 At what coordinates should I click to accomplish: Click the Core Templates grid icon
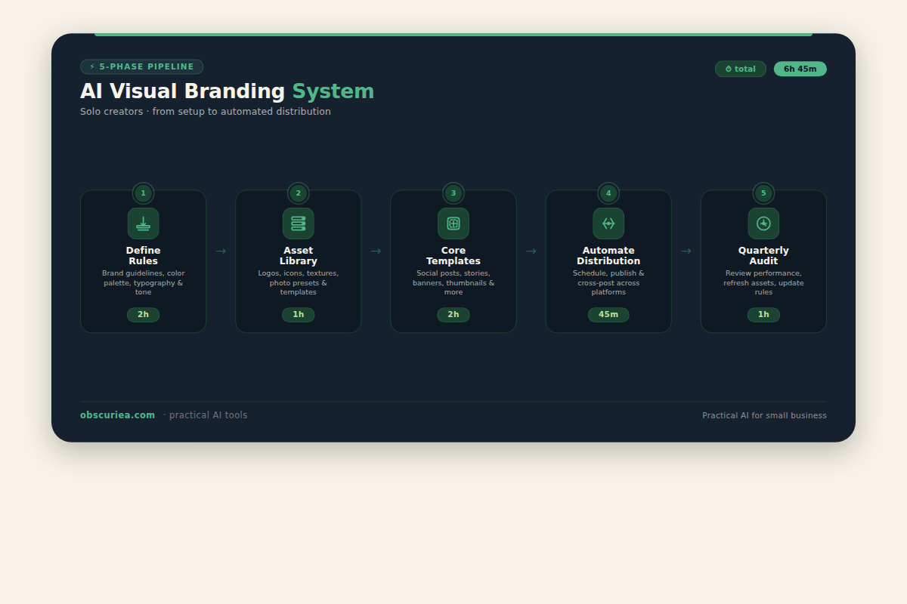[x=453, y=223]
